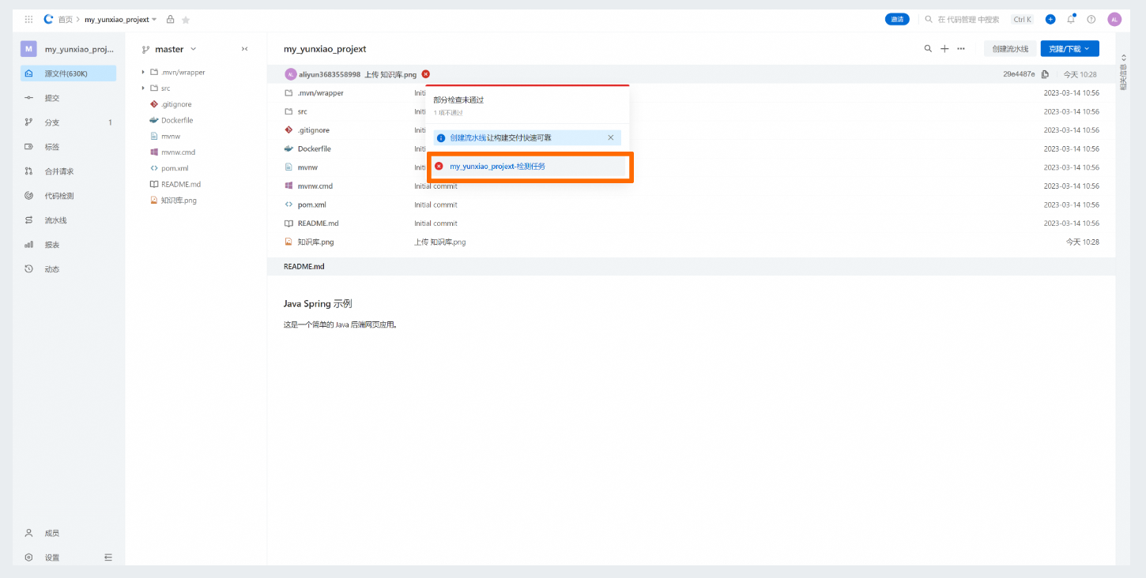
Task: Open the three-dot more options menu
Action: tap(961, 49)
